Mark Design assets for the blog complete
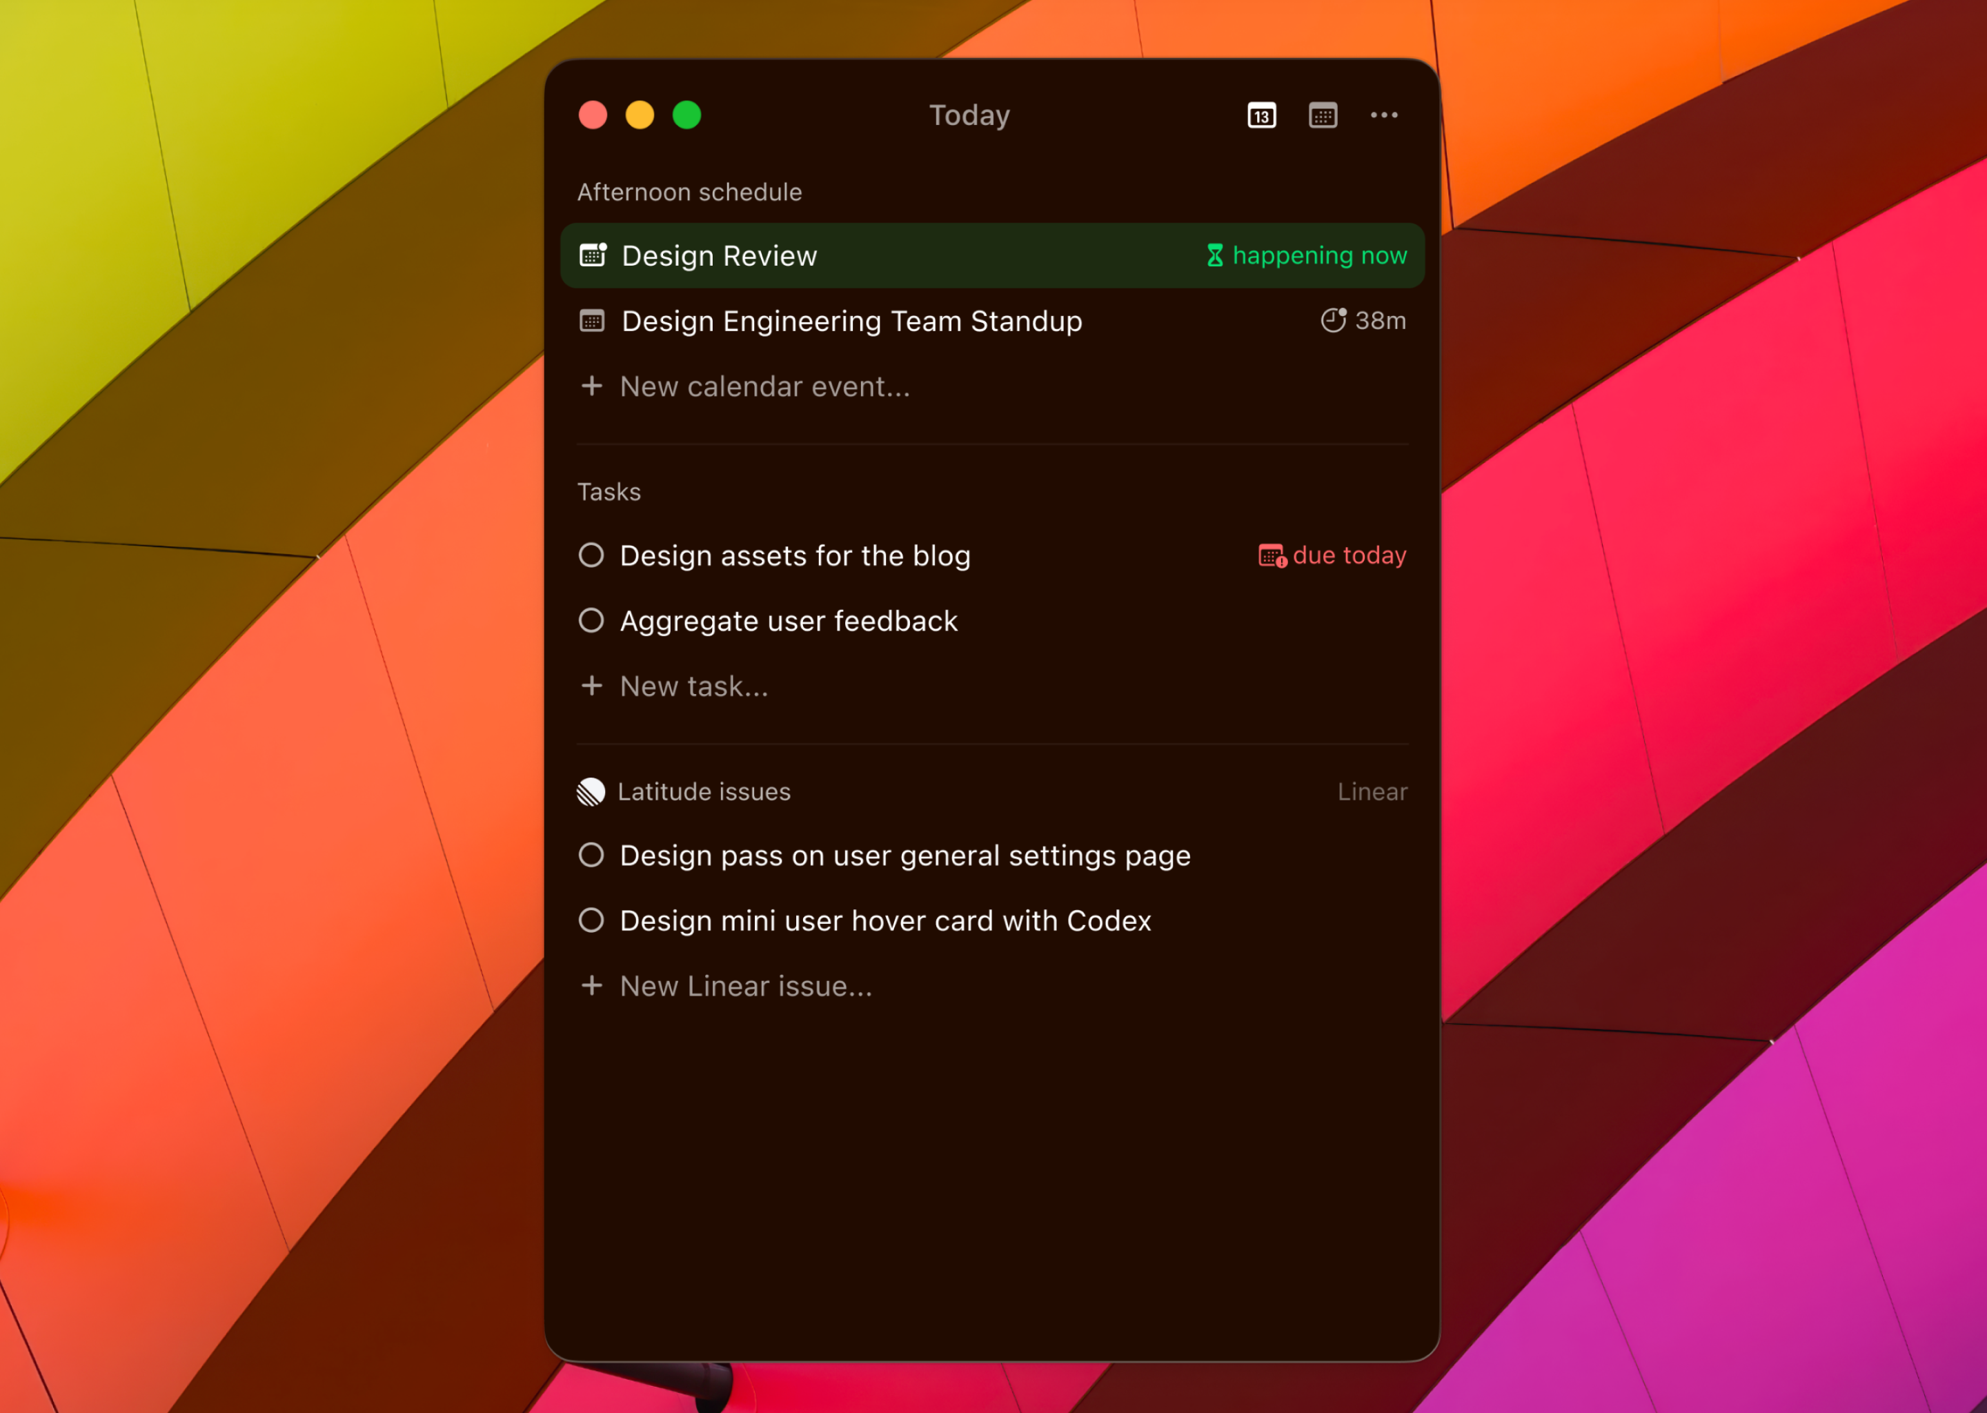 click(591, 555)
